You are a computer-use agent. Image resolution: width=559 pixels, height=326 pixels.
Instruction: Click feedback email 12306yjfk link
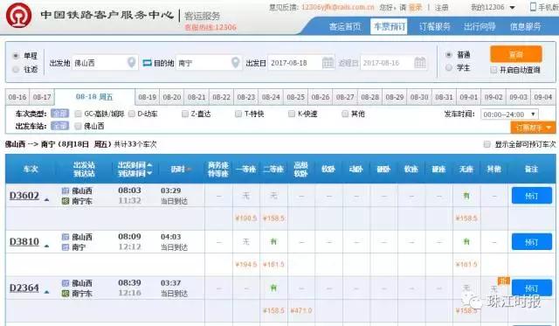[338, 7]
